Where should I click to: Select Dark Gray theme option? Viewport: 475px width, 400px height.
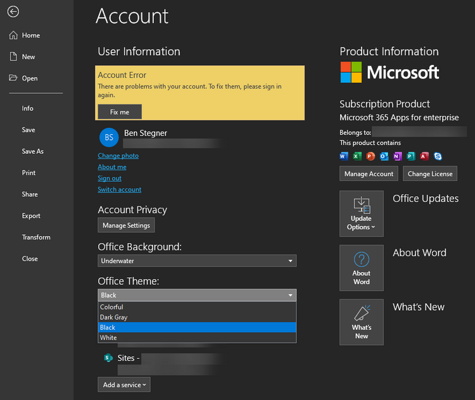point(197,317)
